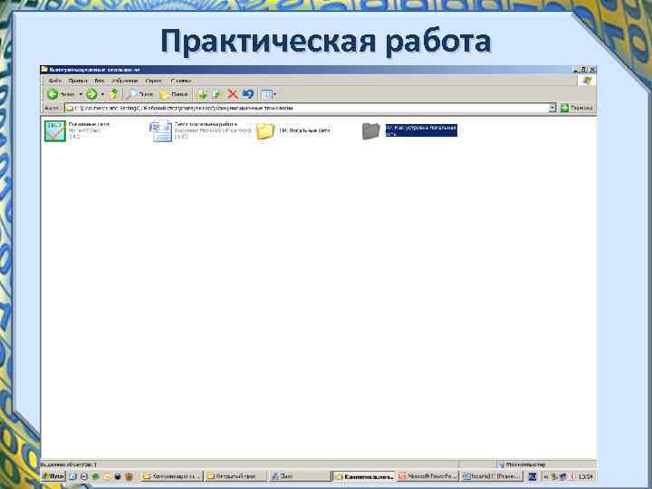Go back with the green Назад arrow

click(x=61, y=94)
